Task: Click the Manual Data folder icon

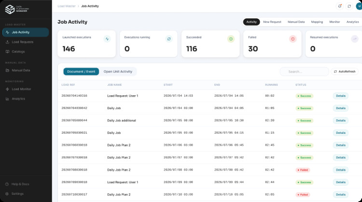Action: tap(7, 70)
